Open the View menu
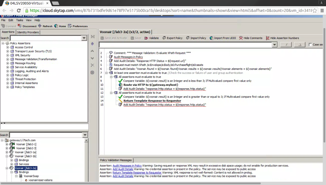Screen dimensions: 326x185 pyautogui.click(x=29, y=20)
